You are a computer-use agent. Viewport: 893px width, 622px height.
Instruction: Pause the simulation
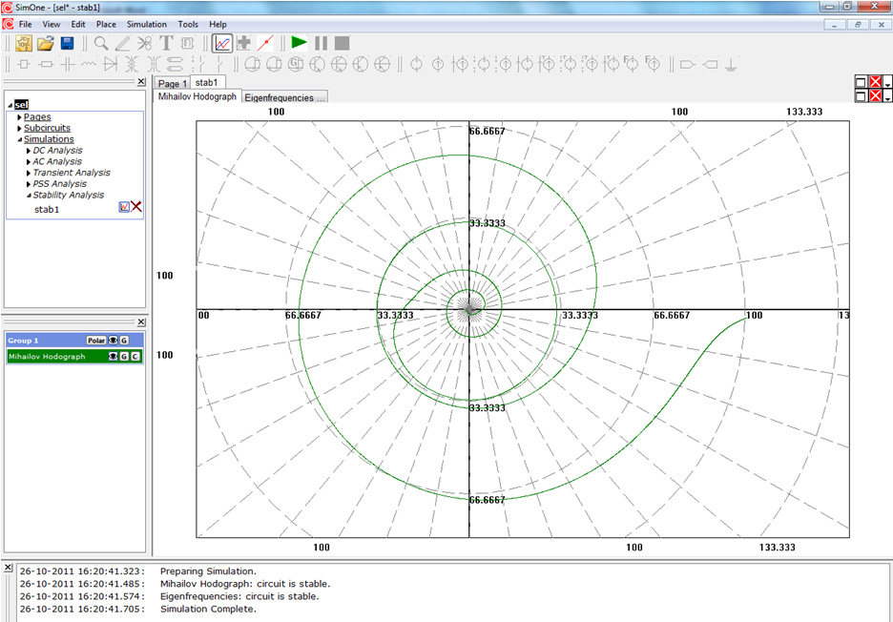coord(322,43)
